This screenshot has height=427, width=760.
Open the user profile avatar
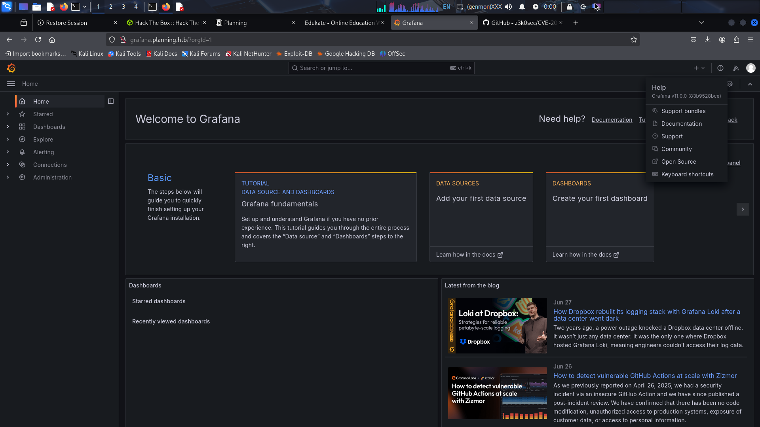(x=750, y=68)
